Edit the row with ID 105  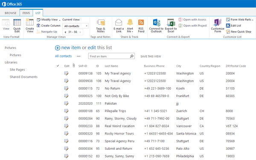66,74
